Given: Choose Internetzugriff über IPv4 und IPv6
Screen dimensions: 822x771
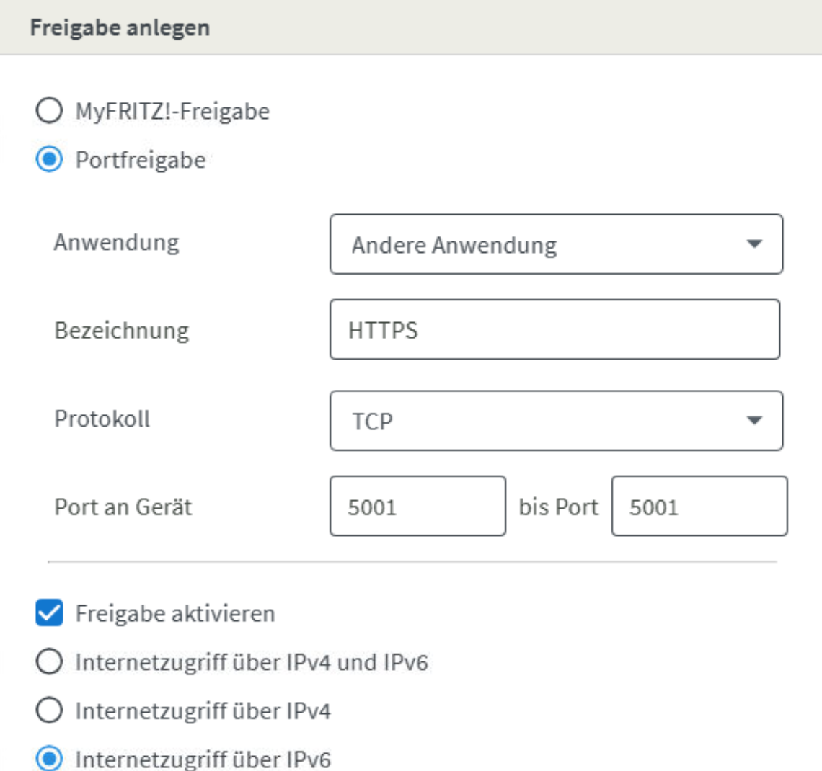Looking at the screenshot, I should click(x=49, y=661).
